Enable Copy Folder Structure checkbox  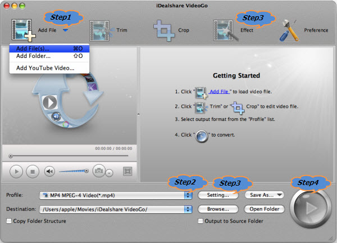tap(9, 221)
